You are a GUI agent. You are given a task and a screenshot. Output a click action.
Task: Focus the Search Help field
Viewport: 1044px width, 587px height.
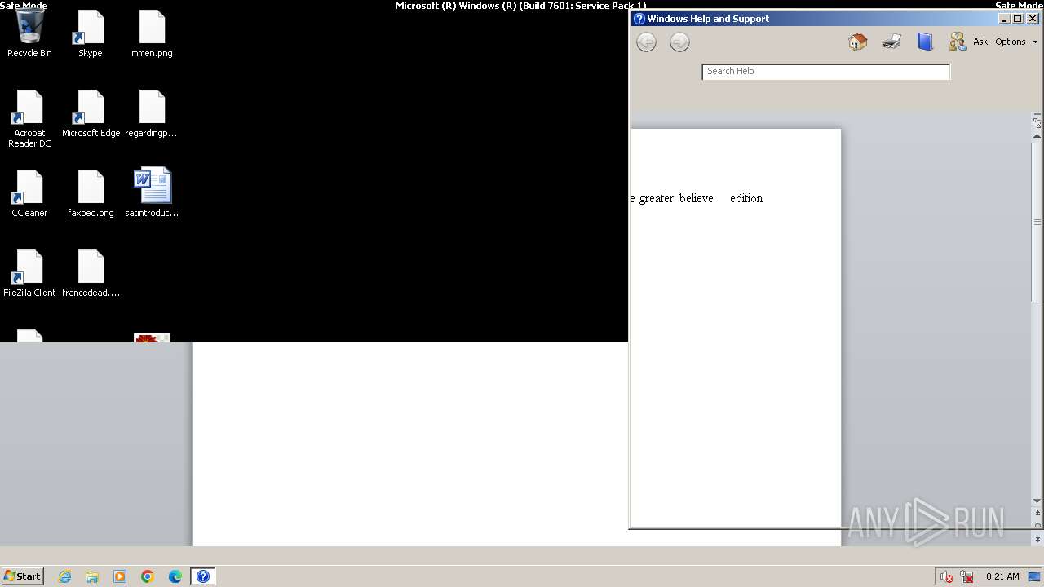(826, 72)
